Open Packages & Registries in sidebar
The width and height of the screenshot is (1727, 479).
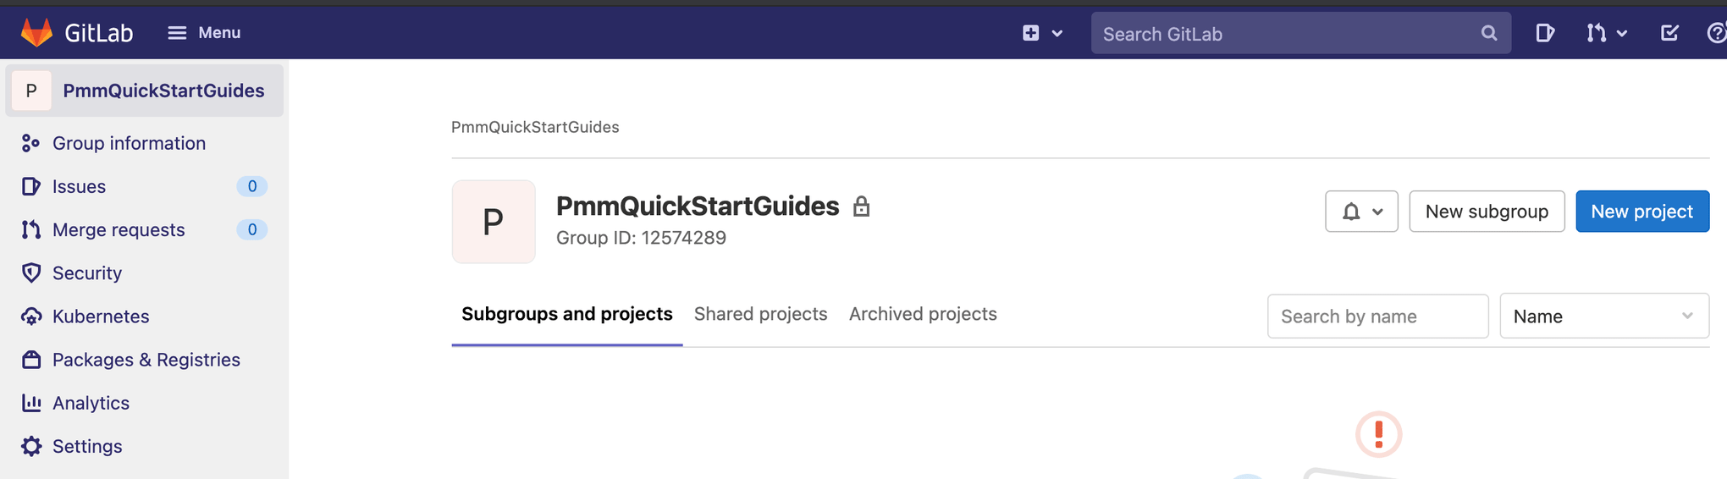pos(146,360)
